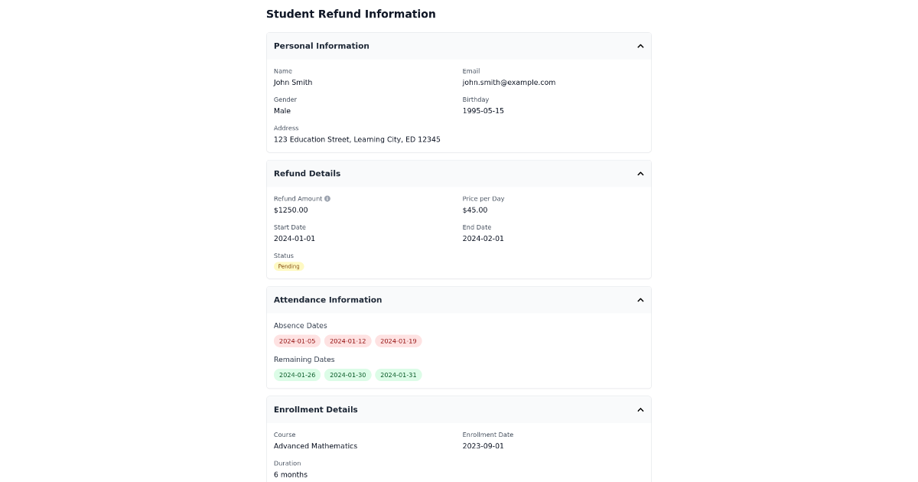
Task: Click the Personal Information header bar
Action: pos(459,46)
